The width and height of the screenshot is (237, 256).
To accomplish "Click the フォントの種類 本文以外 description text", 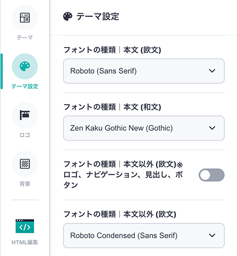I will [x=123, y=174].
